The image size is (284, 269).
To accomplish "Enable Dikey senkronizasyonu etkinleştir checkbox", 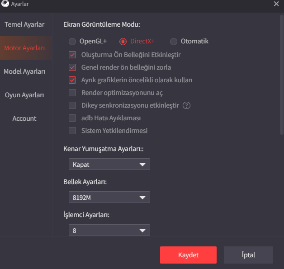I will [x=72, y=105].
